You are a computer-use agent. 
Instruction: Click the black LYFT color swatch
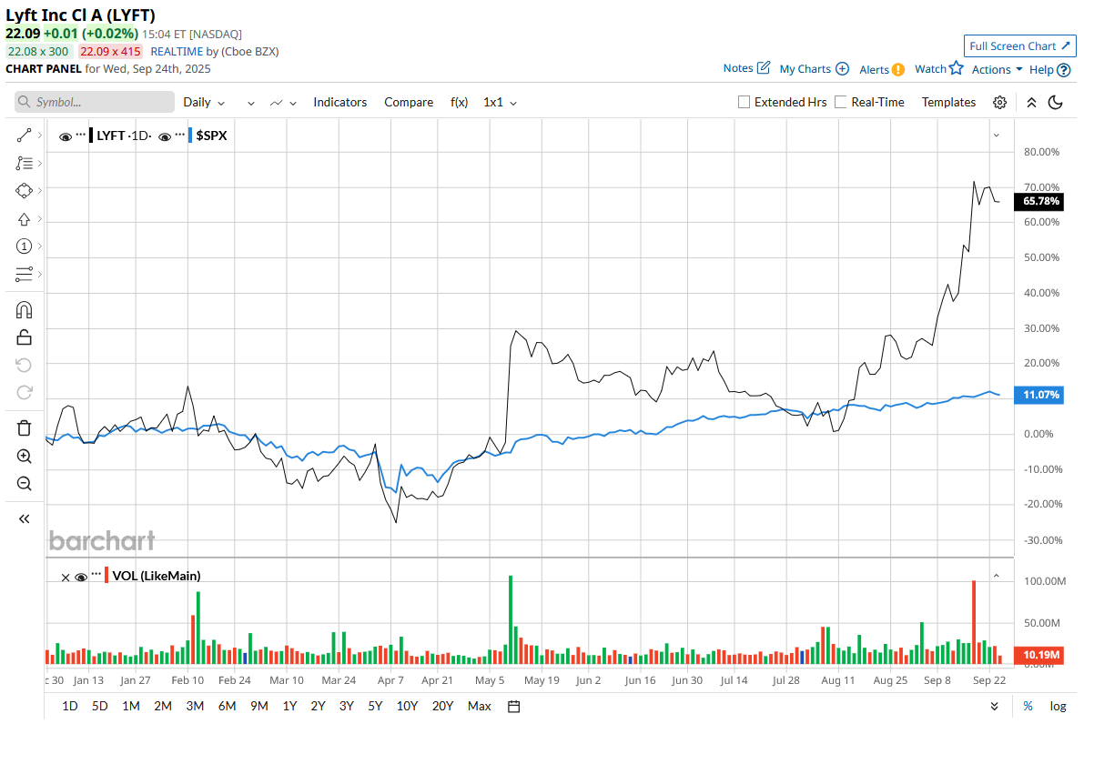[x=91, y=136]
